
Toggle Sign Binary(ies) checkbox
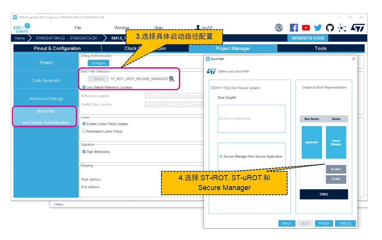tap(84, 152)
